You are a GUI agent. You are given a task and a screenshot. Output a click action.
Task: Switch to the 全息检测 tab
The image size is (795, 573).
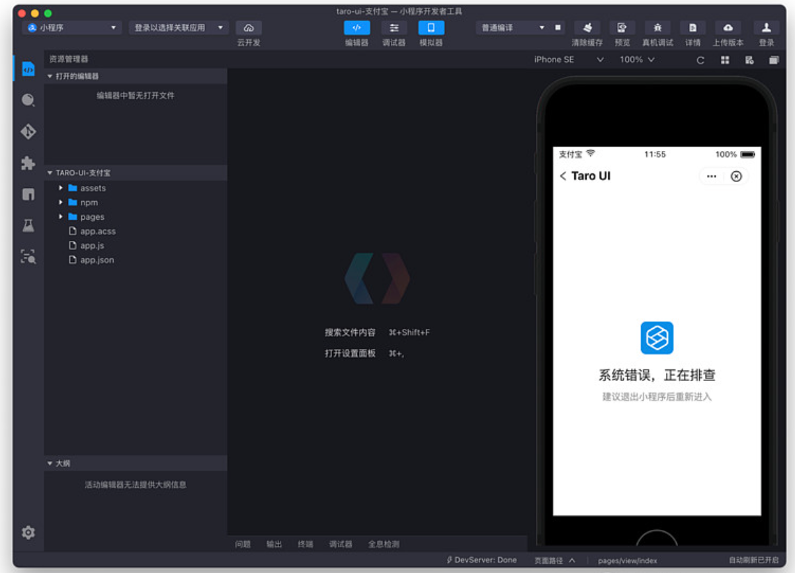pos(384,544)
